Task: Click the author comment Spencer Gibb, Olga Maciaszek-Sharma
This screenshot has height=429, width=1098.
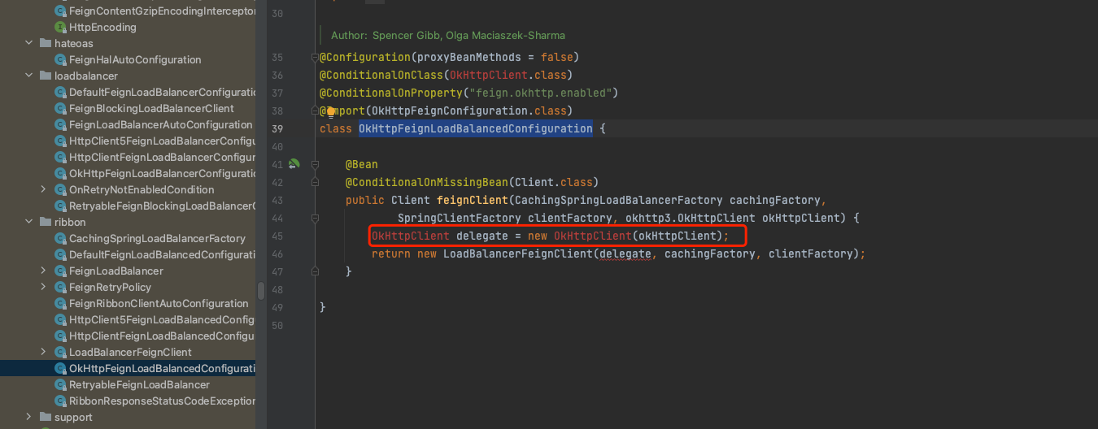Action: pyautogui.click(x=448, y=36)
